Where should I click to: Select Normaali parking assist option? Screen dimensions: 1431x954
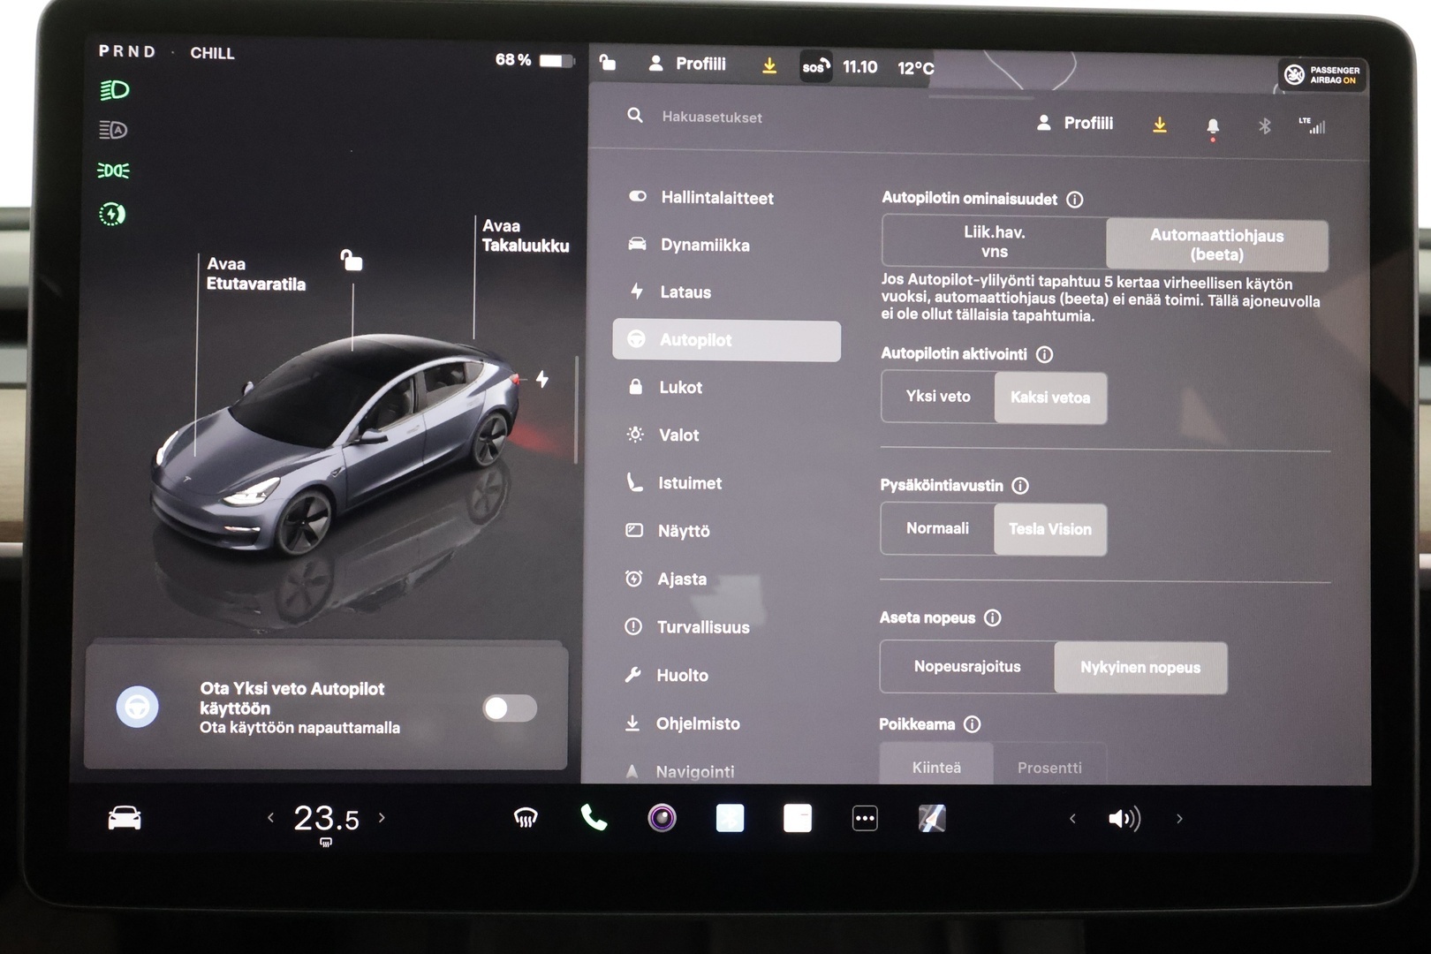click(937, 528)
